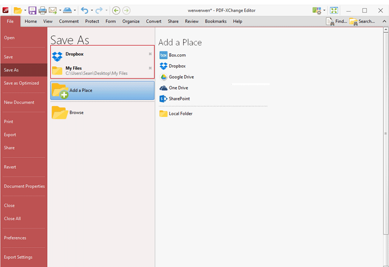Pick the SharePoint place icon
The image size is (389, 267).
click(163, 99)
